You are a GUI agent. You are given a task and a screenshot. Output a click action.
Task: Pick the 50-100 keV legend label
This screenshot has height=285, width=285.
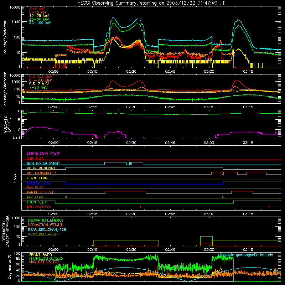click(x=40, y=23)
